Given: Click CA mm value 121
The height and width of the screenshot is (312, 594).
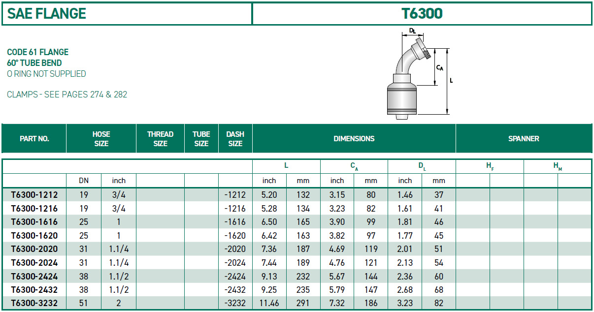Looking at the screenshot, I should coord(371,263).
